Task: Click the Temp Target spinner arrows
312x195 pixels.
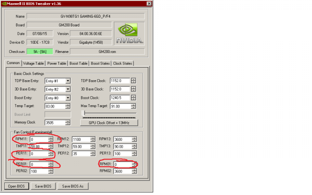Action: (68, 106)
